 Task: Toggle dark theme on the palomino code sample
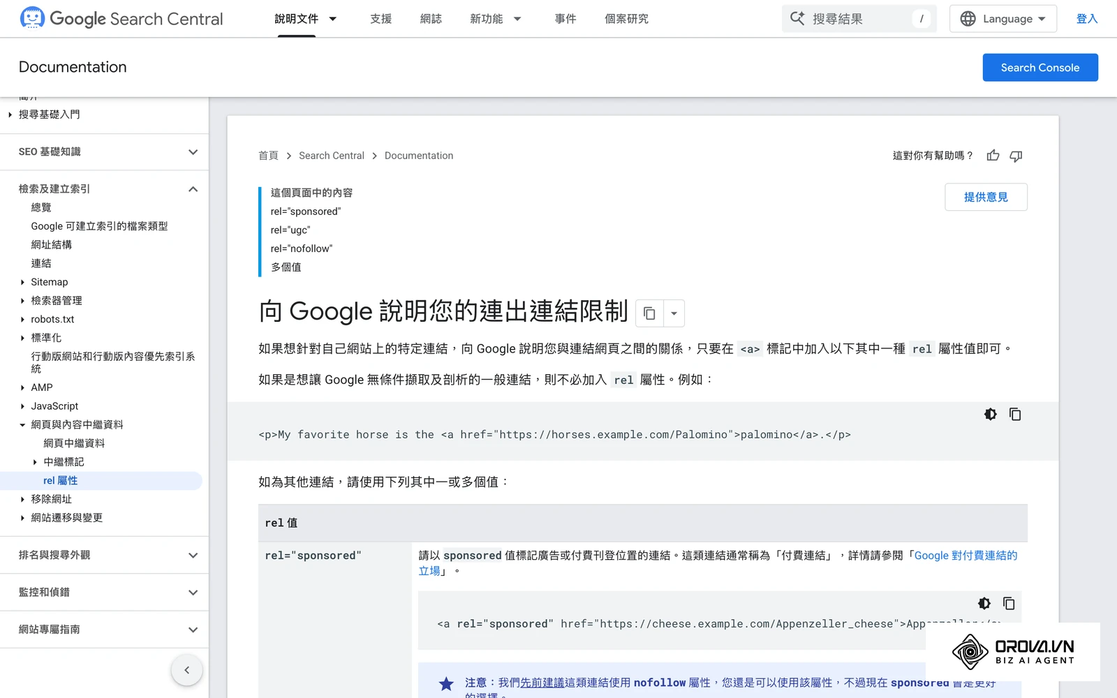click(x=991, y=414)
